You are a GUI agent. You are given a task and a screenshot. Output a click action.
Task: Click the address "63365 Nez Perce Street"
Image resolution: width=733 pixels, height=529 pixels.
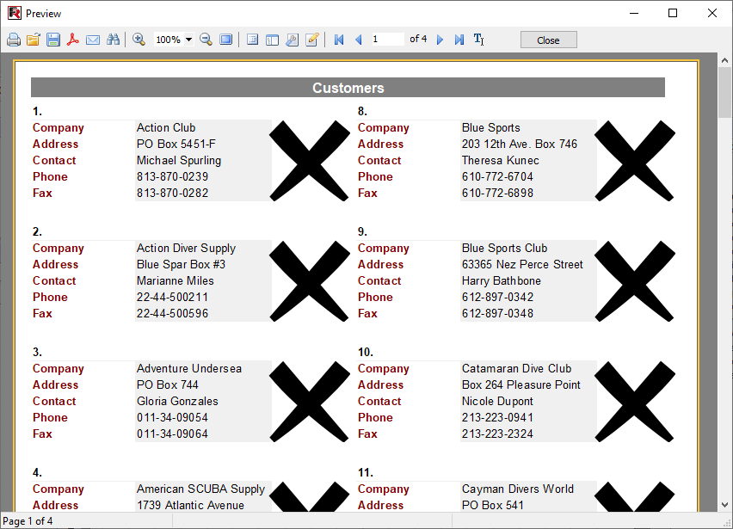[522, 265]
